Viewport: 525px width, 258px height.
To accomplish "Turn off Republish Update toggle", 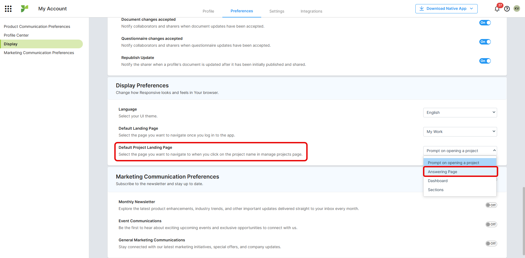I will point(485,61).
